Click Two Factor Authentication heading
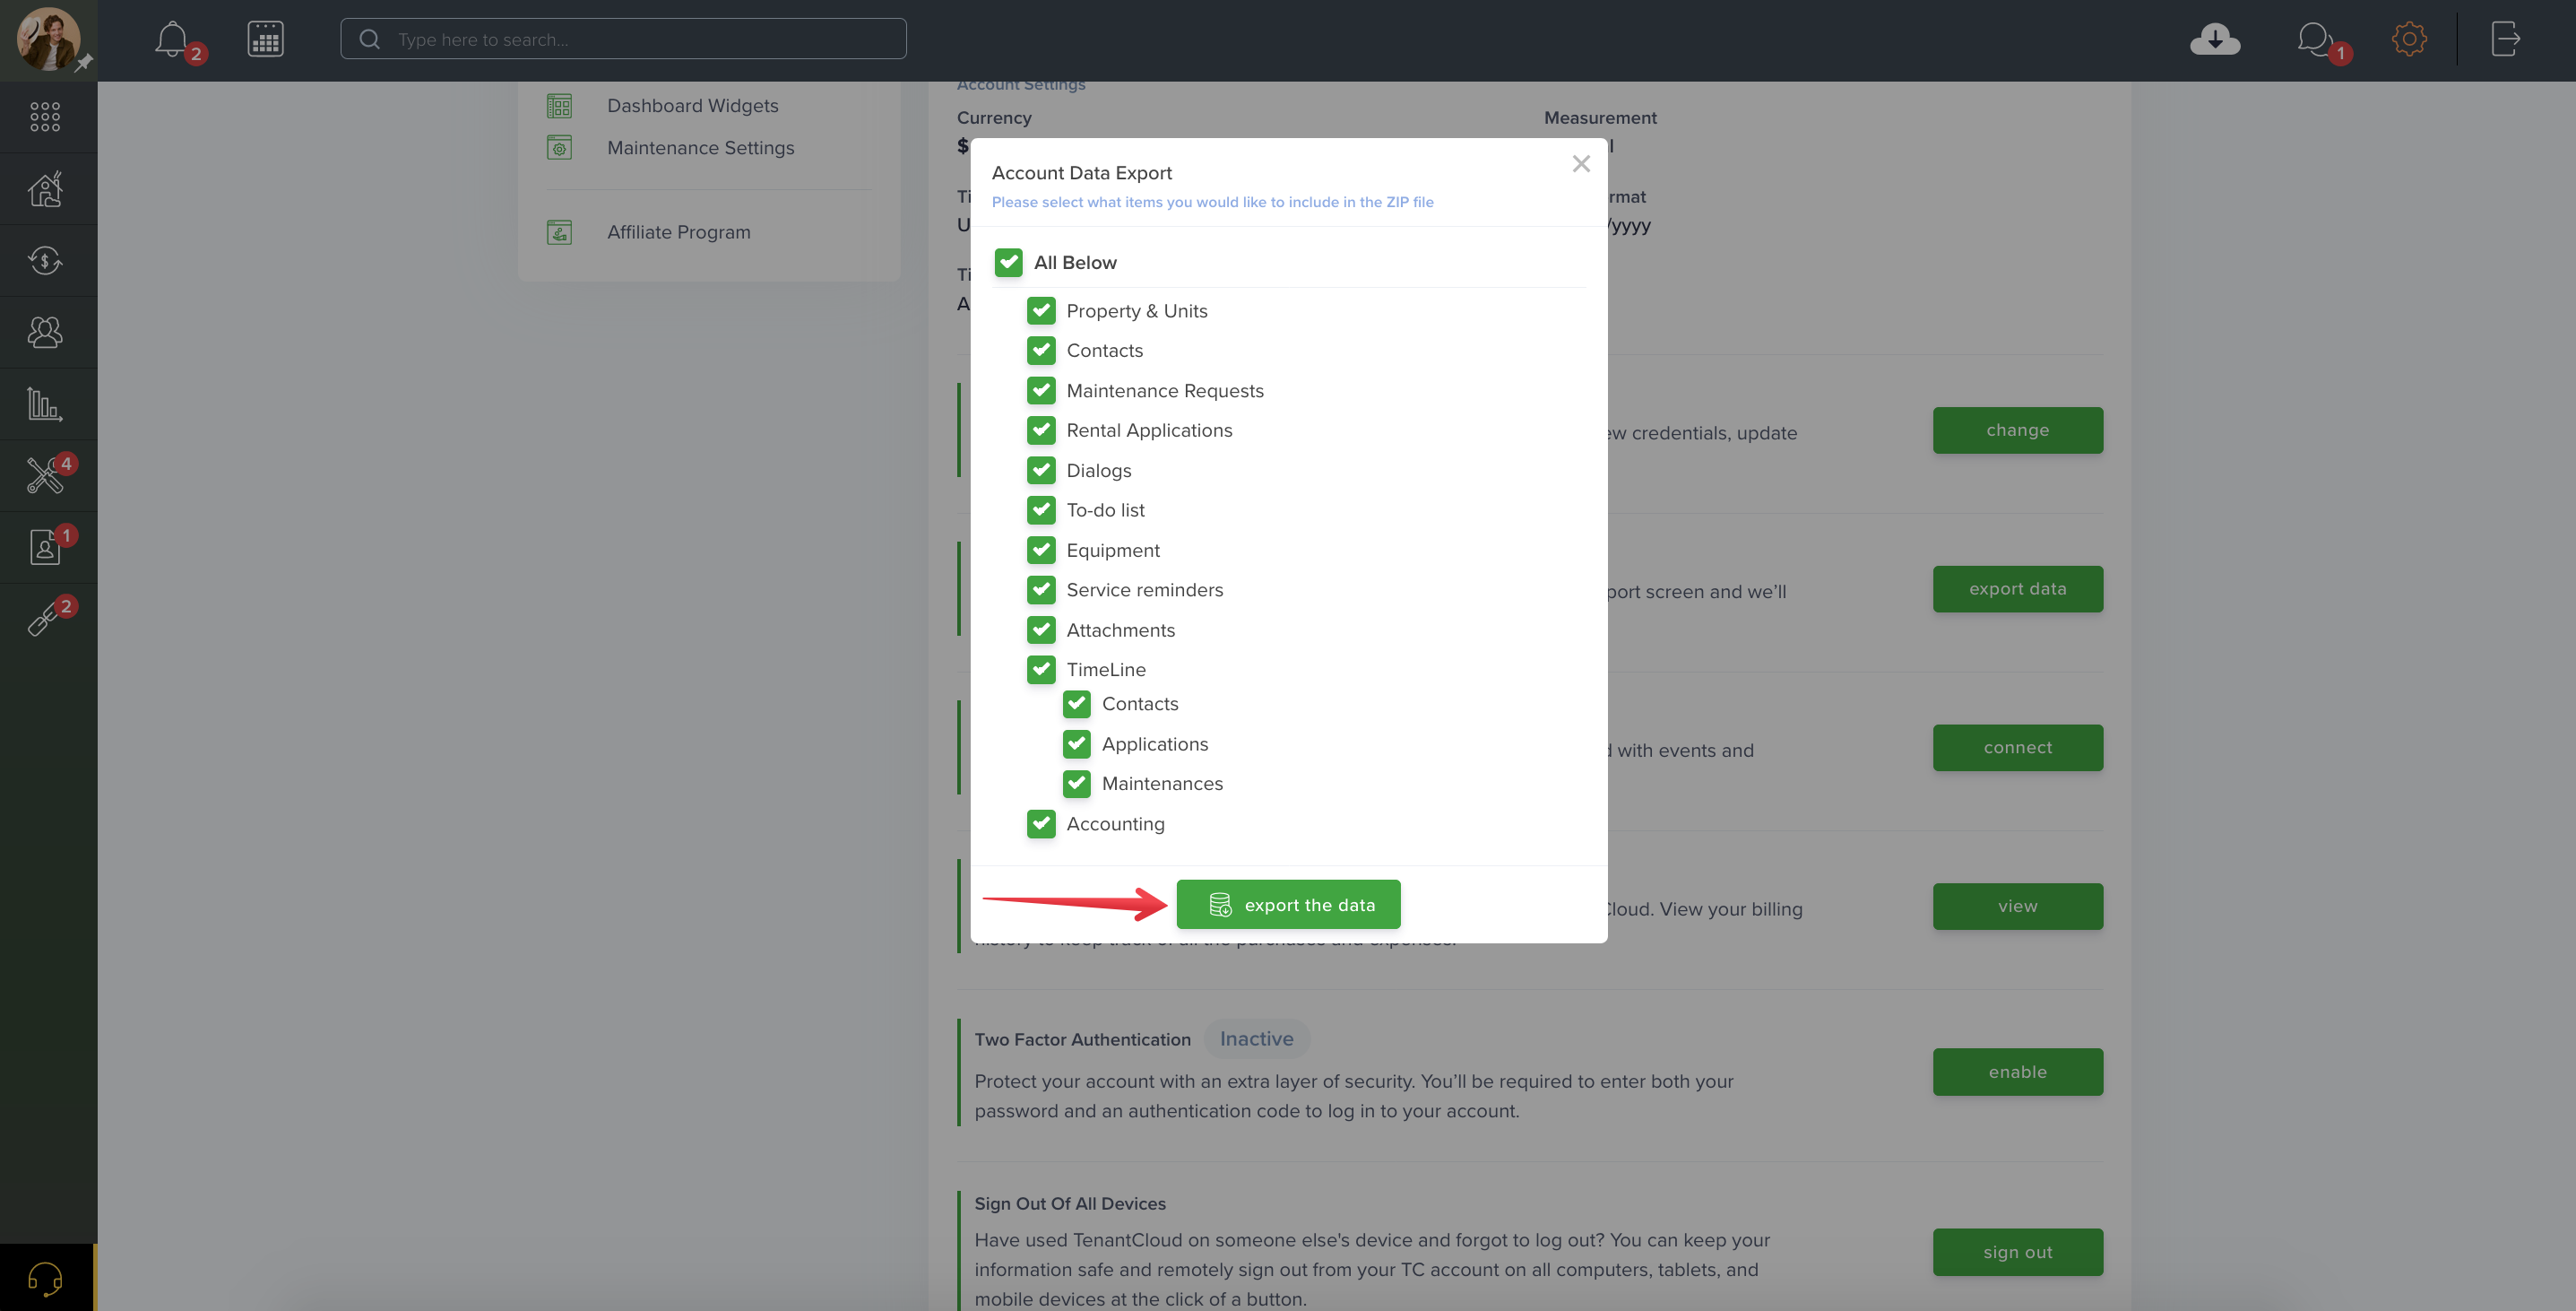This screenshot has height=1311, width=2576. click(1082, 1040)
